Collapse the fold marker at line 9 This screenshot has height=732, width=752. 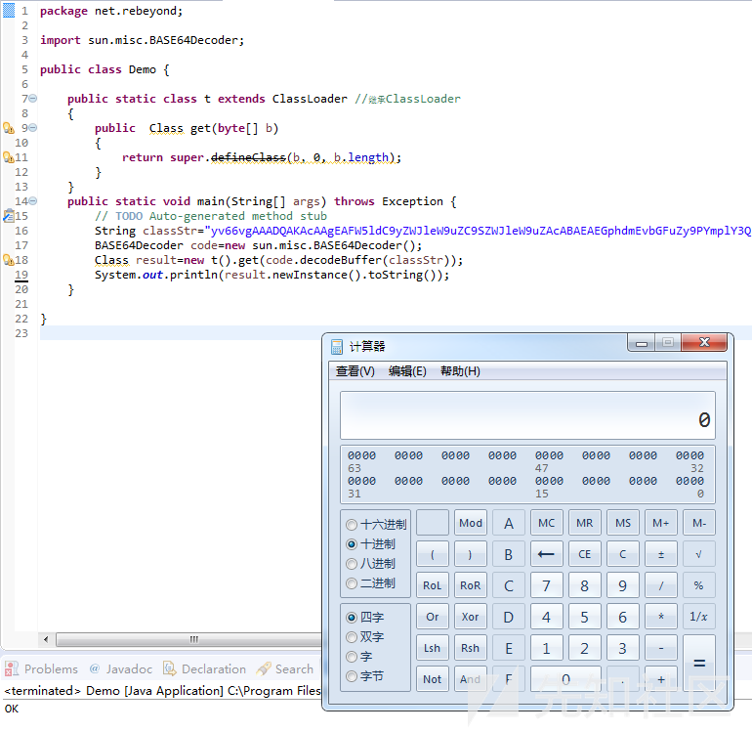[x=33, y=128]
